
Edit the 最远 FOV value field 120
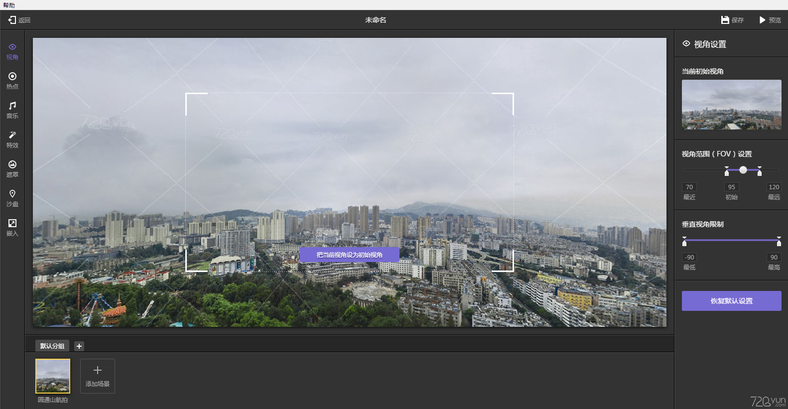774,187
